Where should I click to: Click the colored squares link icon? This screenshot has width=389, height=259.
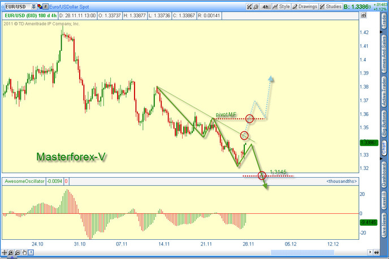click(x=40, y=7)
